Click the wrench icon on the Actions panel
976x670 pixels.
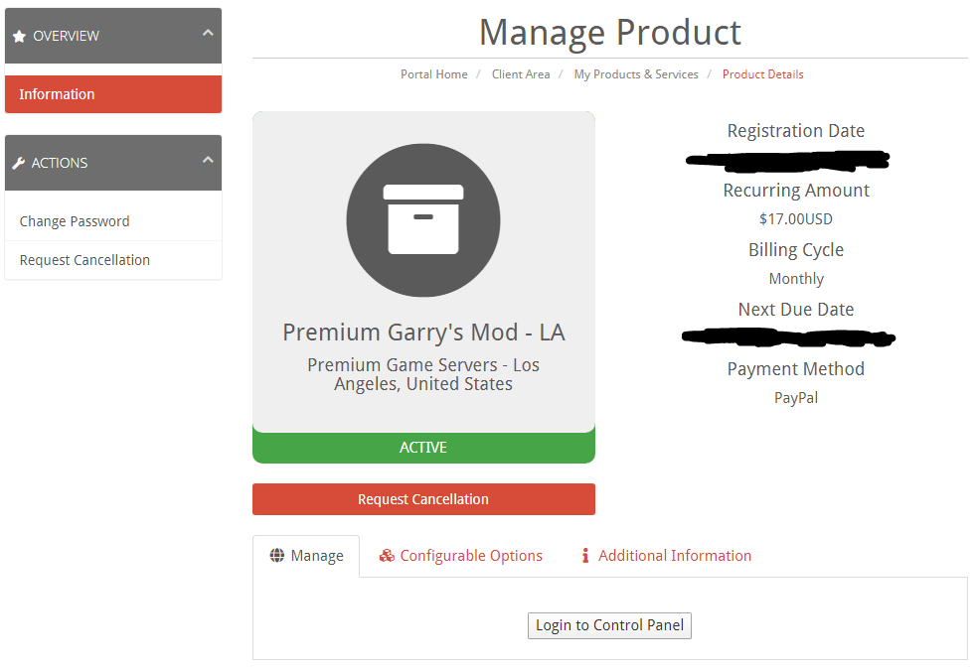tap(20, 162)
